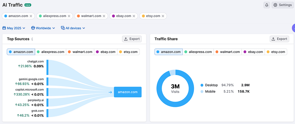295x124 pixels.
Task: Remove aliexpress.com chip with its X
Action: point(69,16)
